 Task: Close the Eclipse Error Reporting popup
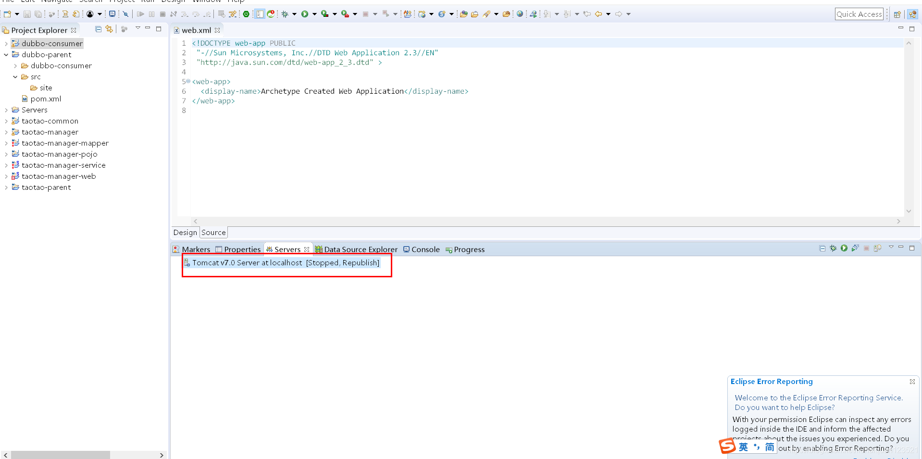[x=912, y=381]
